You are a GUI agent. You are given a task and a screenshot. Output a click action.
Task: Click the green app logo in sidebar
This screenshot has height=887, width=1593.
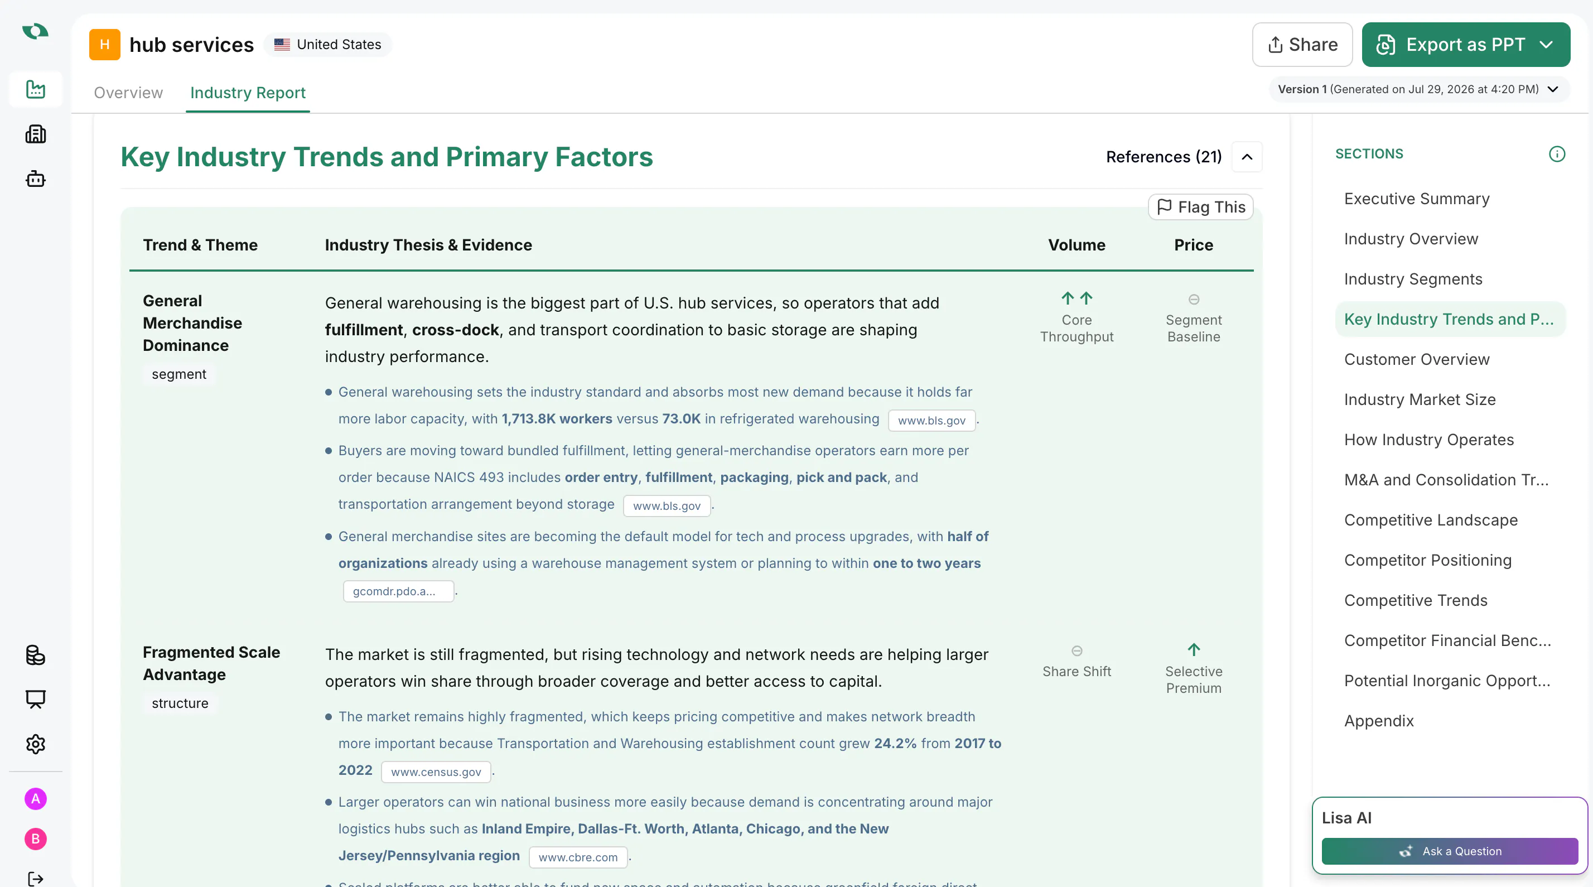click(x=35, y=31)
